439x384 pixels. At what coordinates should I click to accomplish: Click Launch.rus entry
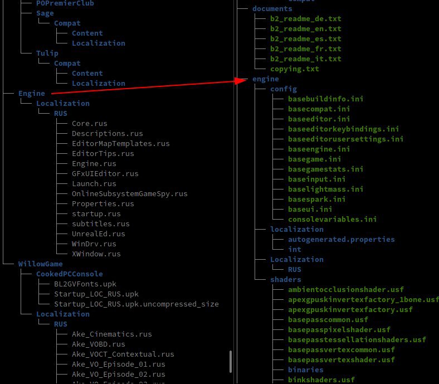94,184
